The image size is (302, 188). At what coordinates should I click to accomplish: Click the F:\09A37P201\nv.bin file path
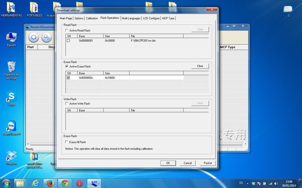click(x=143, y=40)
